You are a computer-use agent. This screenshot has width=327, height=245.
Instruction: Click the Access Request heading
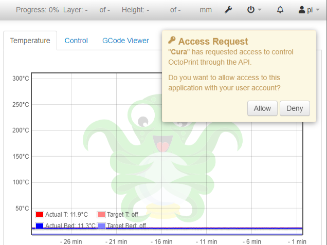[x=213, y=41]
